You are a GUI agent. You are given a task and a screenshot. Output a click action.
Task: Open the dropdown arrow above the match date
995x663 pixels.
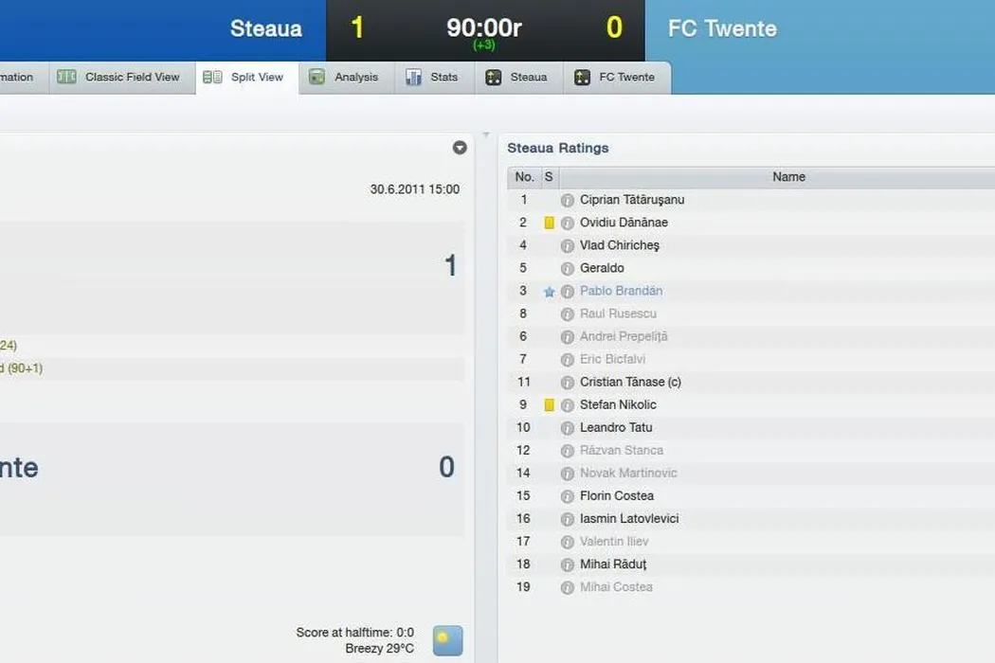[x=460, y=148]
